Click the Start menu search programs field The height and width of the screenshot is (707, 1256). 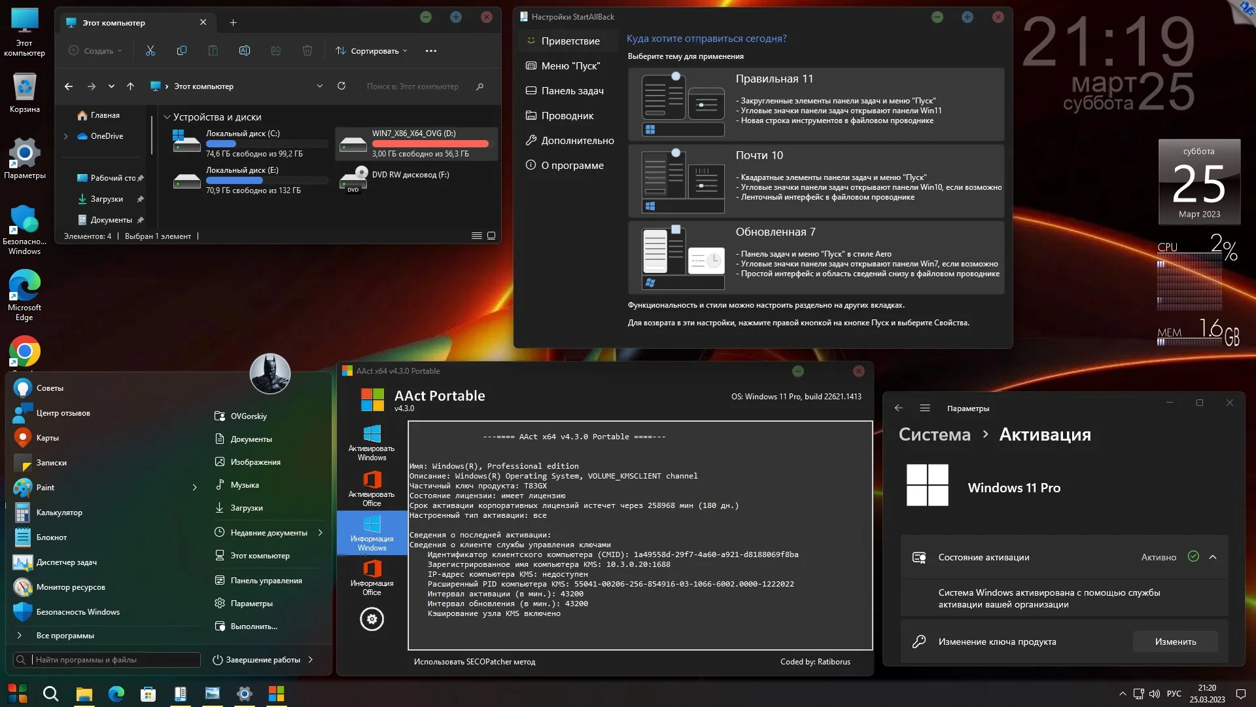pos(114,659)
